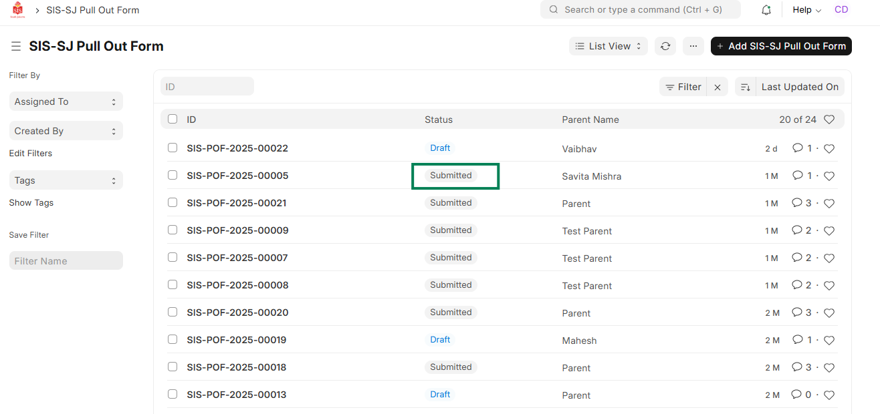The image size is (880, 414).
Task: Open the List View switcher dropdown
Action: (608, 46)
